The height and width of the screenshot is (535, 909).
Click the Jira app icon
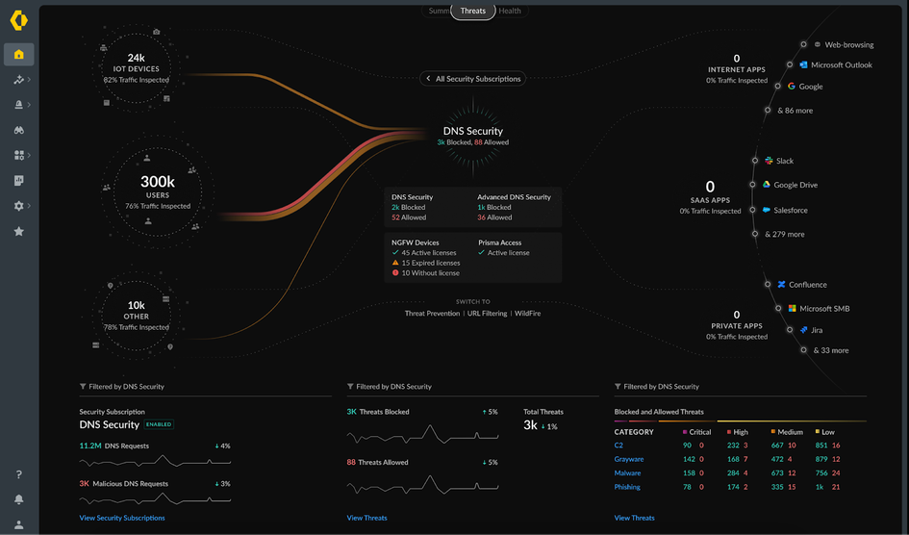point(803,330)
